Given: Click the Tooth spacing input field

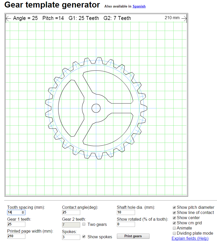Looking at the screenshot, I should 14,212.
